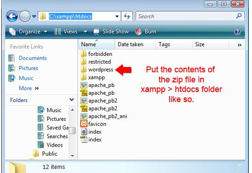Sort by the Tags column
Viewport: 252px width, 173px height.
pos(174,44)
